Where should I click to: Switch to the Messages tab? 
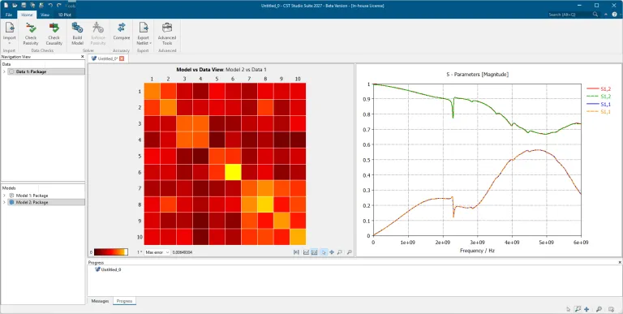pyautogui.click(x=100, y=301)
